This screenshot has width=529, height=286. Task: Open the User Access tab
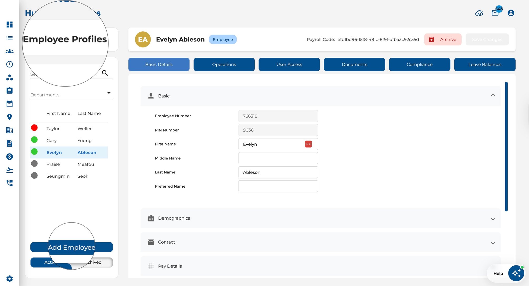pyautogui.click(x=289, y=65)
